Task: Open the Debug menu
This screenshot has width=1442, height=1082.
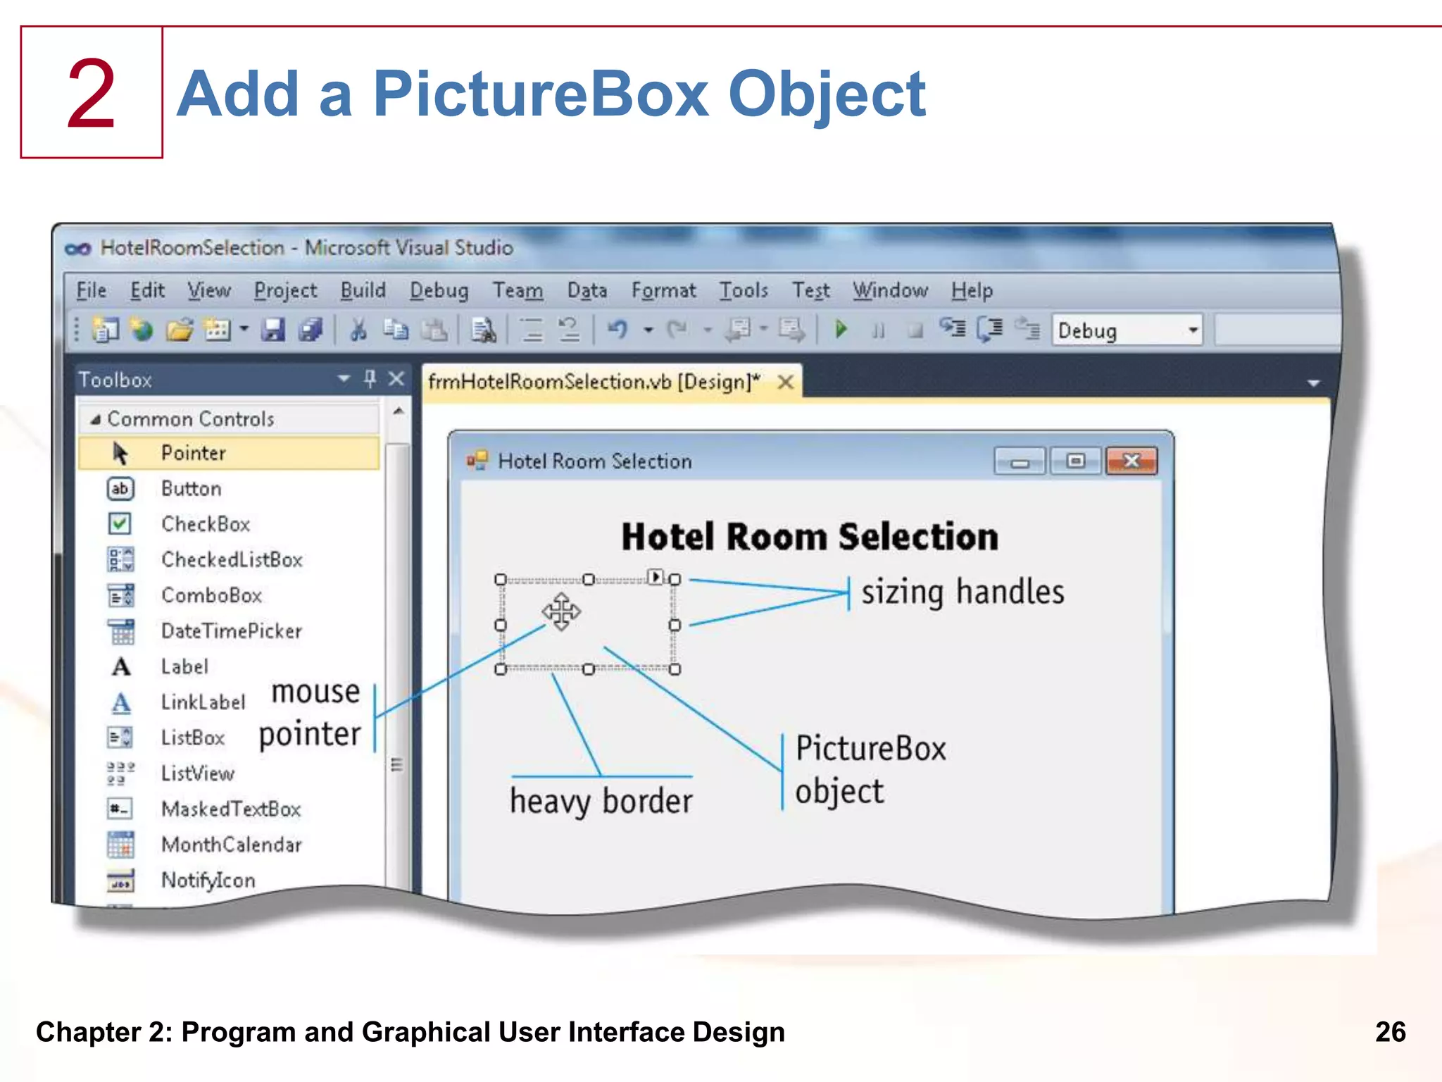Action: click(439, 290)
